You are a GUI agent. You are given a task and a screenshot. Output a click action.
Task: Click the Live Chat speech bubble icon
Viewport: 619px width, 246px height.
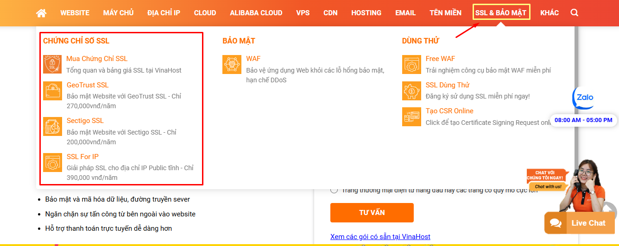556,223
